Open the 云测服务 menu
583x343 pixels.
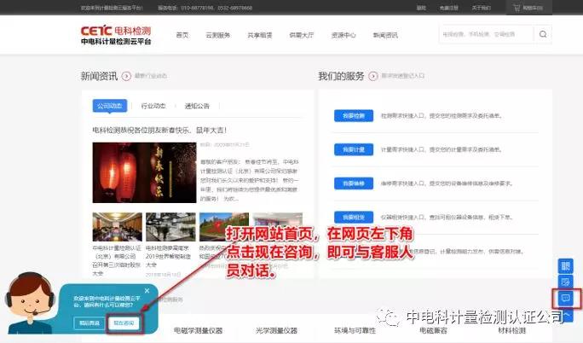click(218, 35)
